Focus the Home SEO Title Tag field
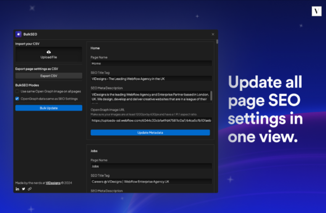The image size is (326, 213). pyautogui.click(x=151, y=79)
